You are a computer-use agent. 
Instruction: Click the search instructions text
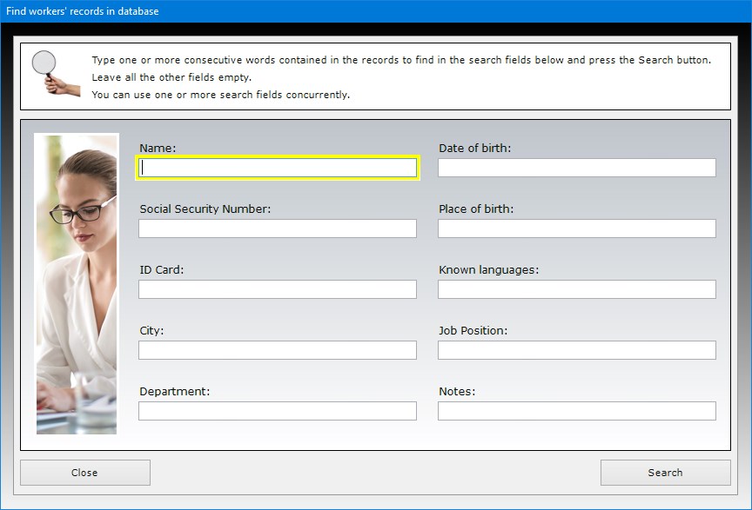click(x=400, y=77)
